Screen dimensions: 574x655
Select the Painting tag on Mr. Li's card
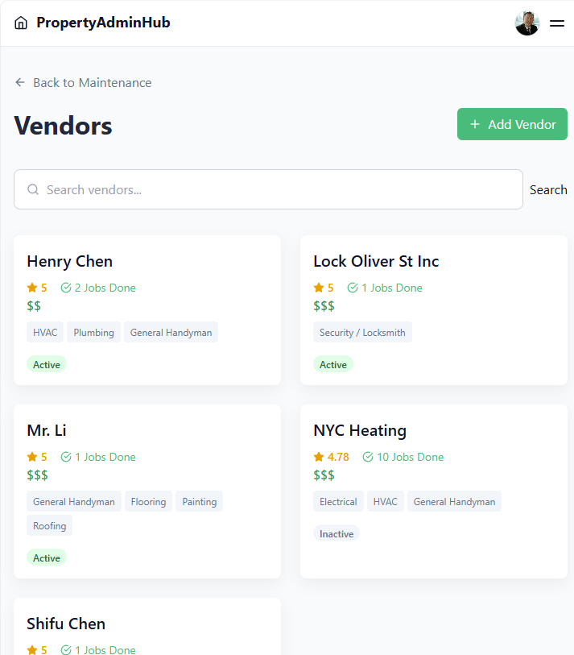198,501
